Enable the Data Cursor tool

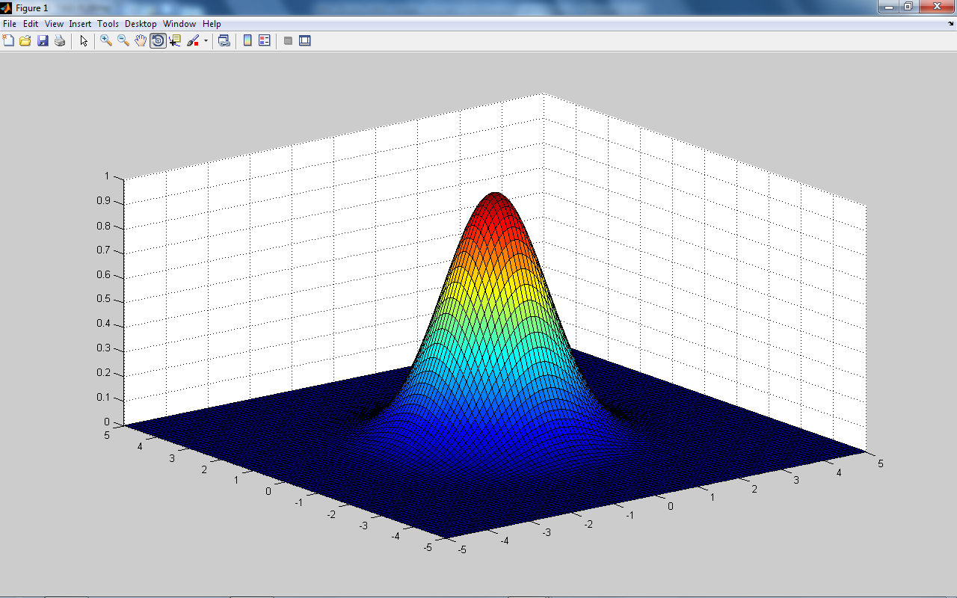click(x=175, y=40)
